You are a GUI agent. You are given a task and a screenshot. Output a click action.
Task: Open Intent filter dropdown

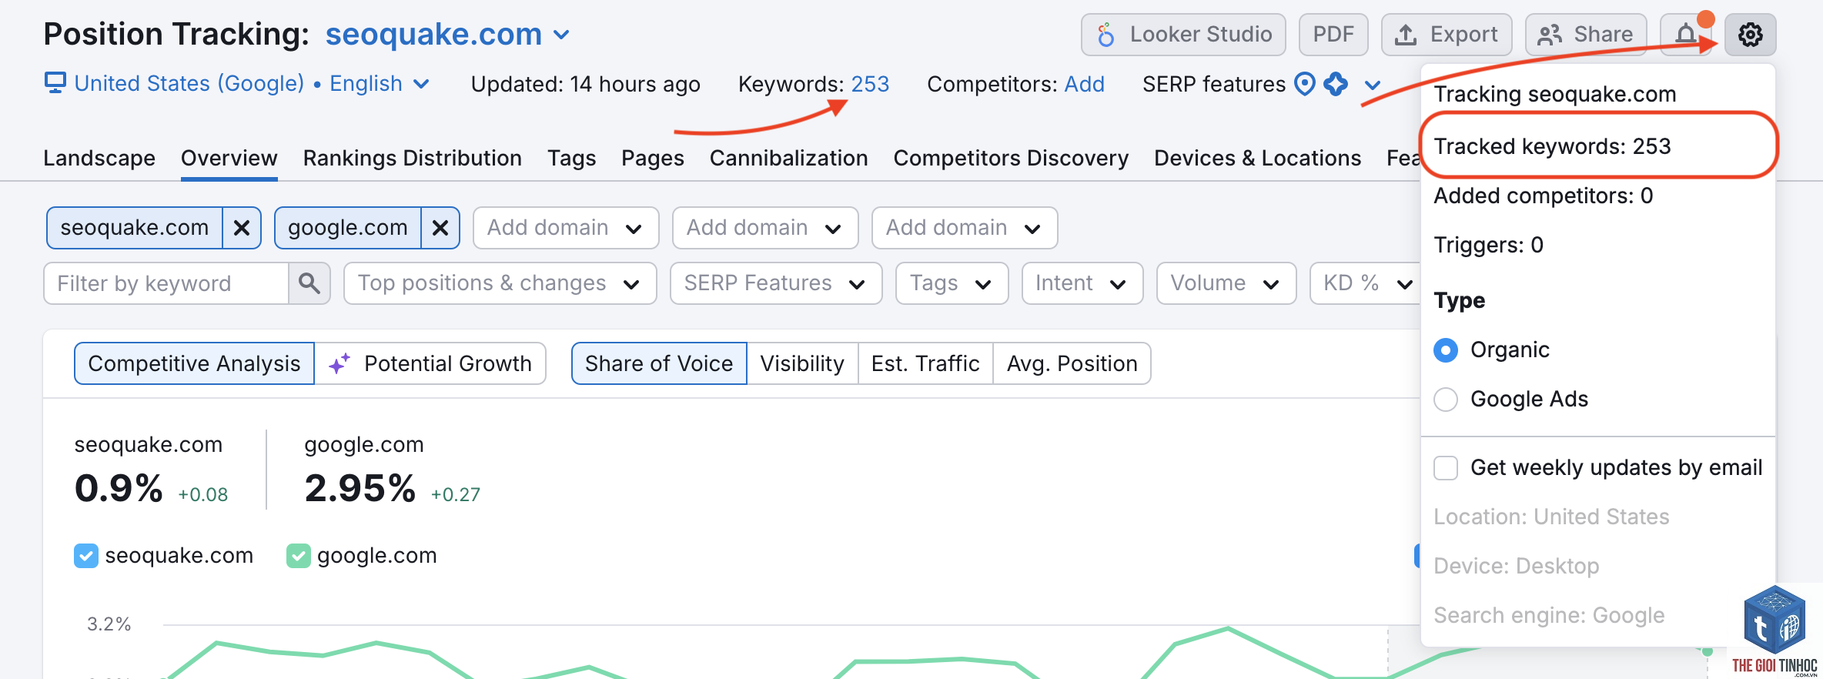(1082, 283)
